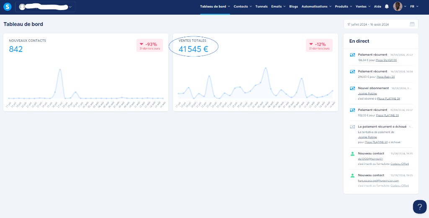Click the Tableau de bord page heading
The height and width of the screenshot is (218, 429).
(x=23, y=24)
